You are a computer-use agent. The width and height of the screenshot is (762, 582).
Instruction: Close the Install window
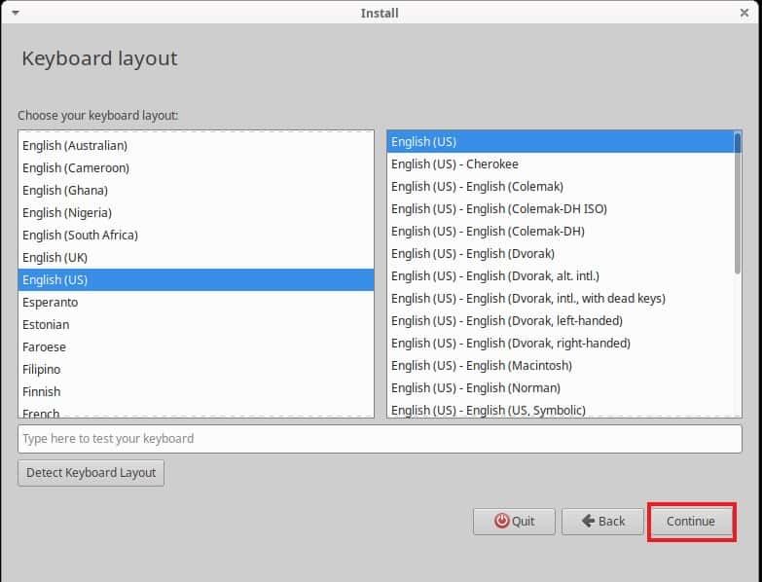click(x=744, y=13)
